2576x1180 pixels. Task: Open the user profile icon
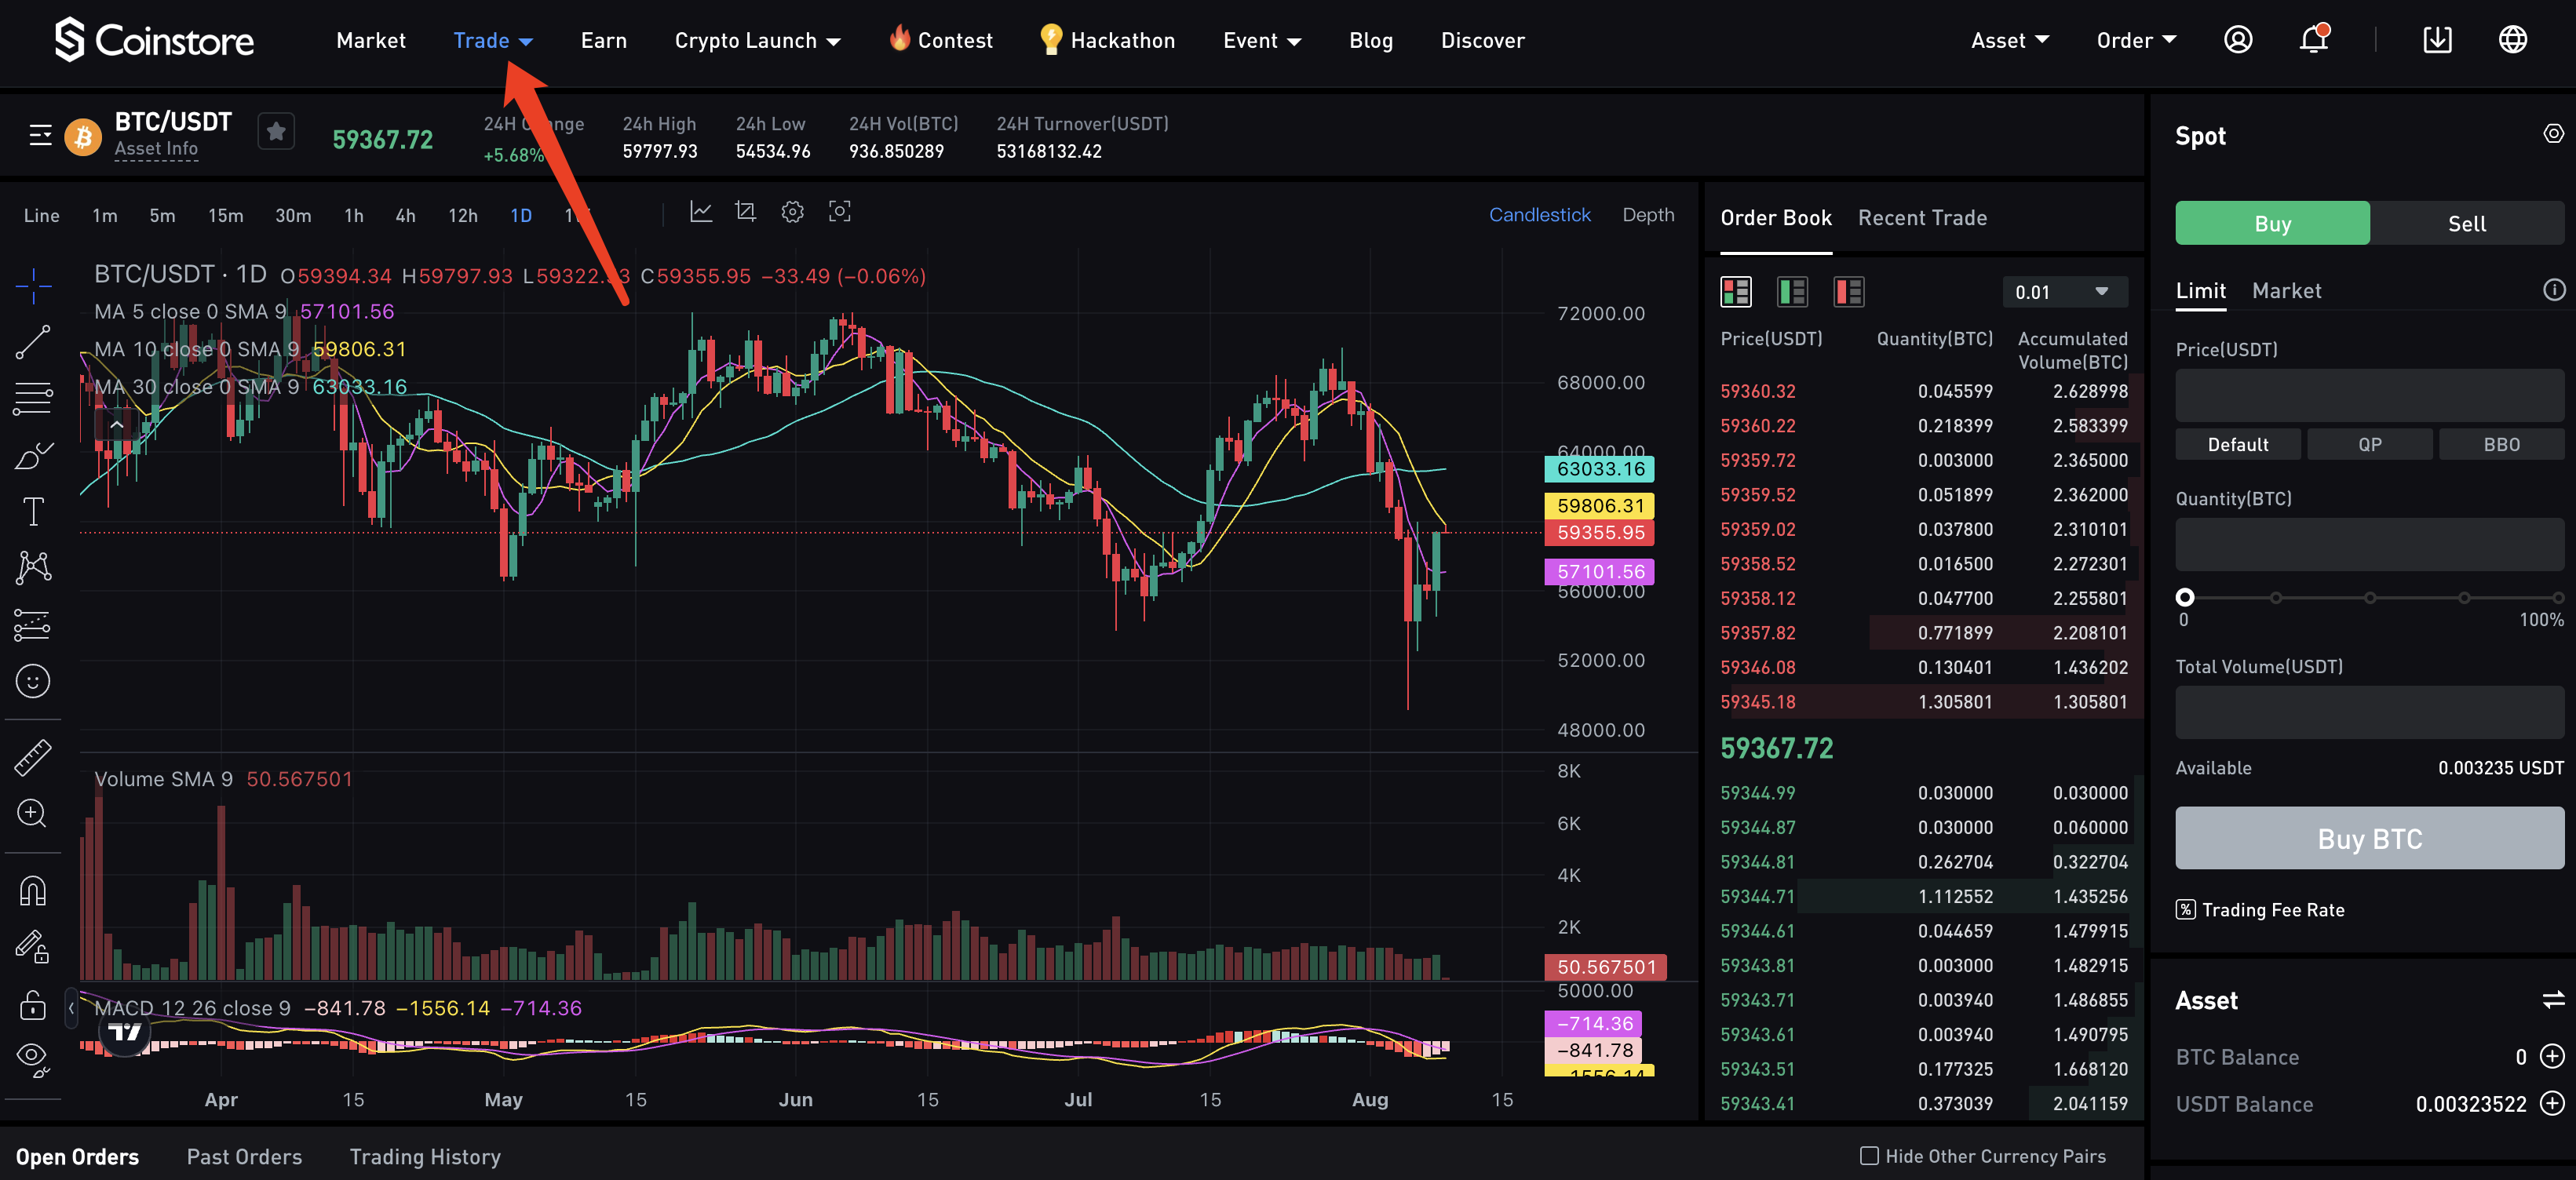tap(2238, 40)
